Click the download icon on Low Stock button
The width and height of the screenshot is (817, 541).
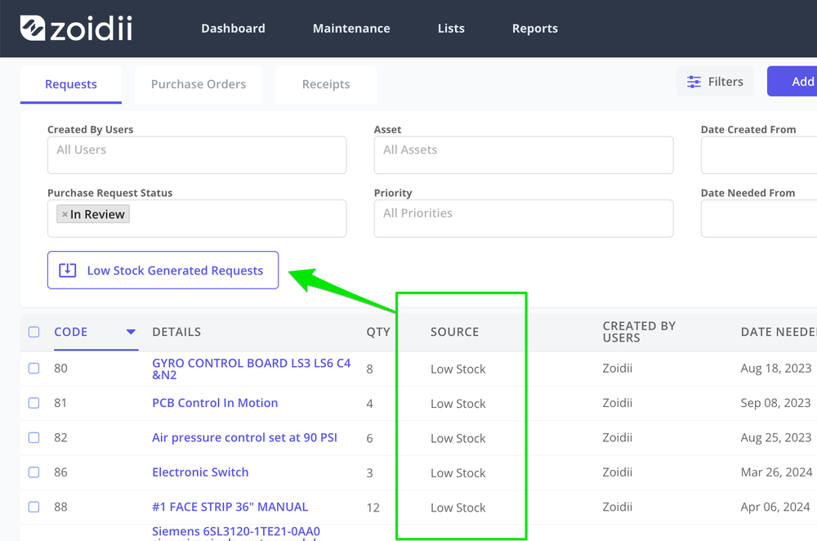[67, 270]
